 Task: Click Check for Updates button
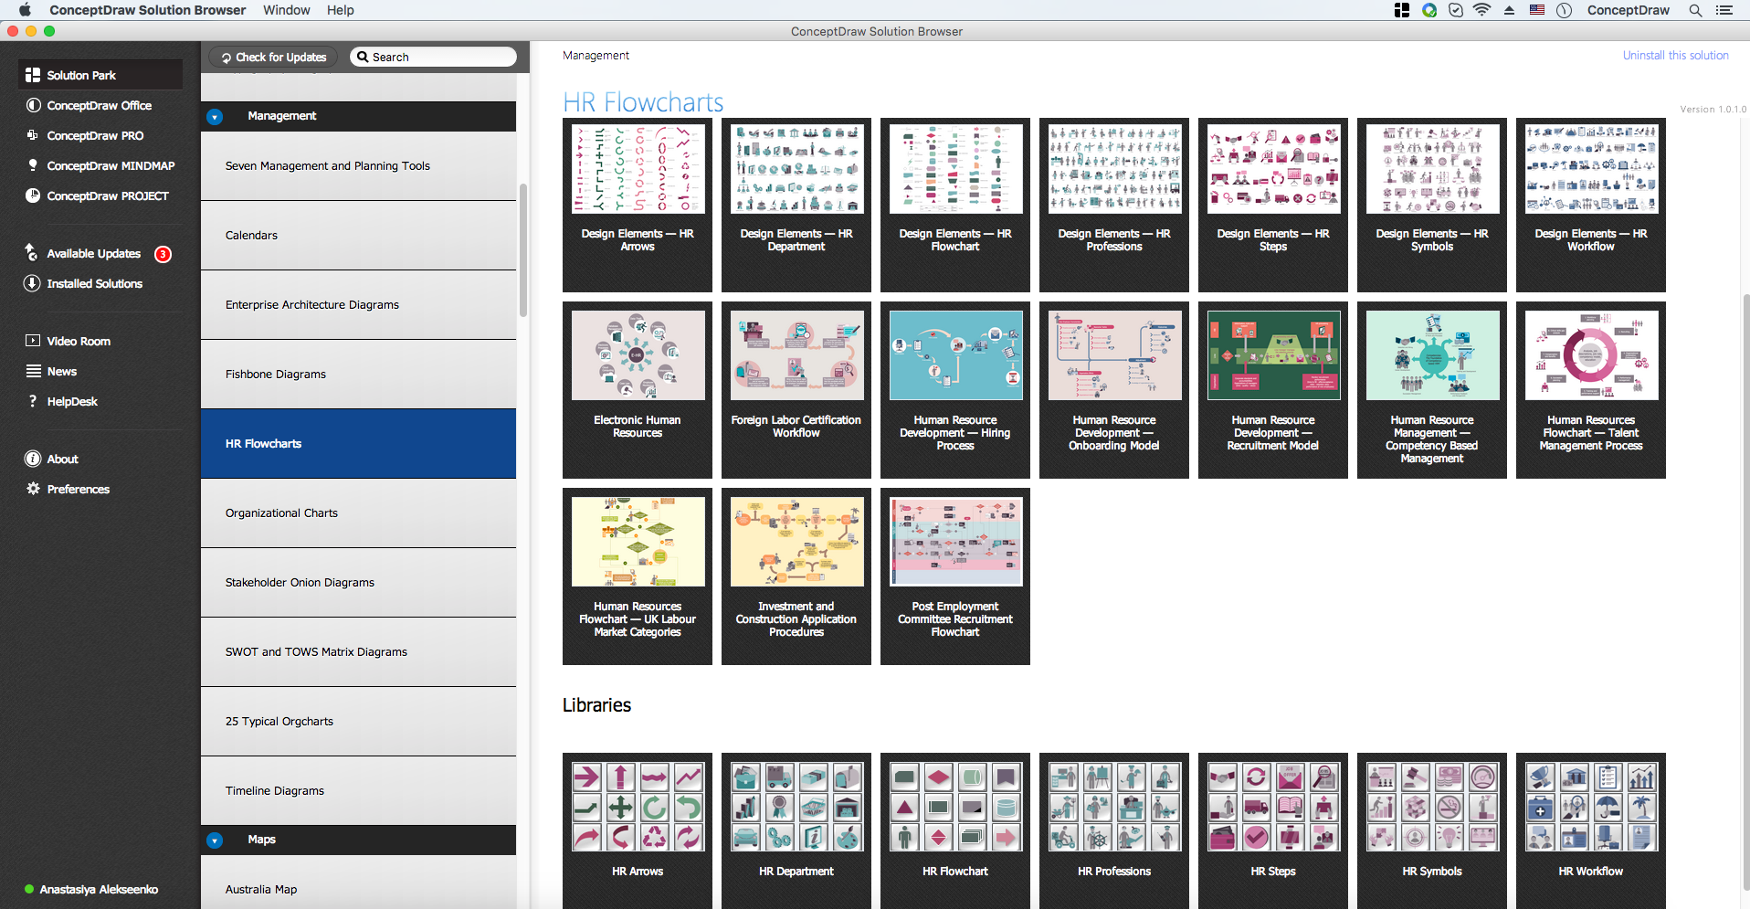pyautogui.click(x=273, y=57)
